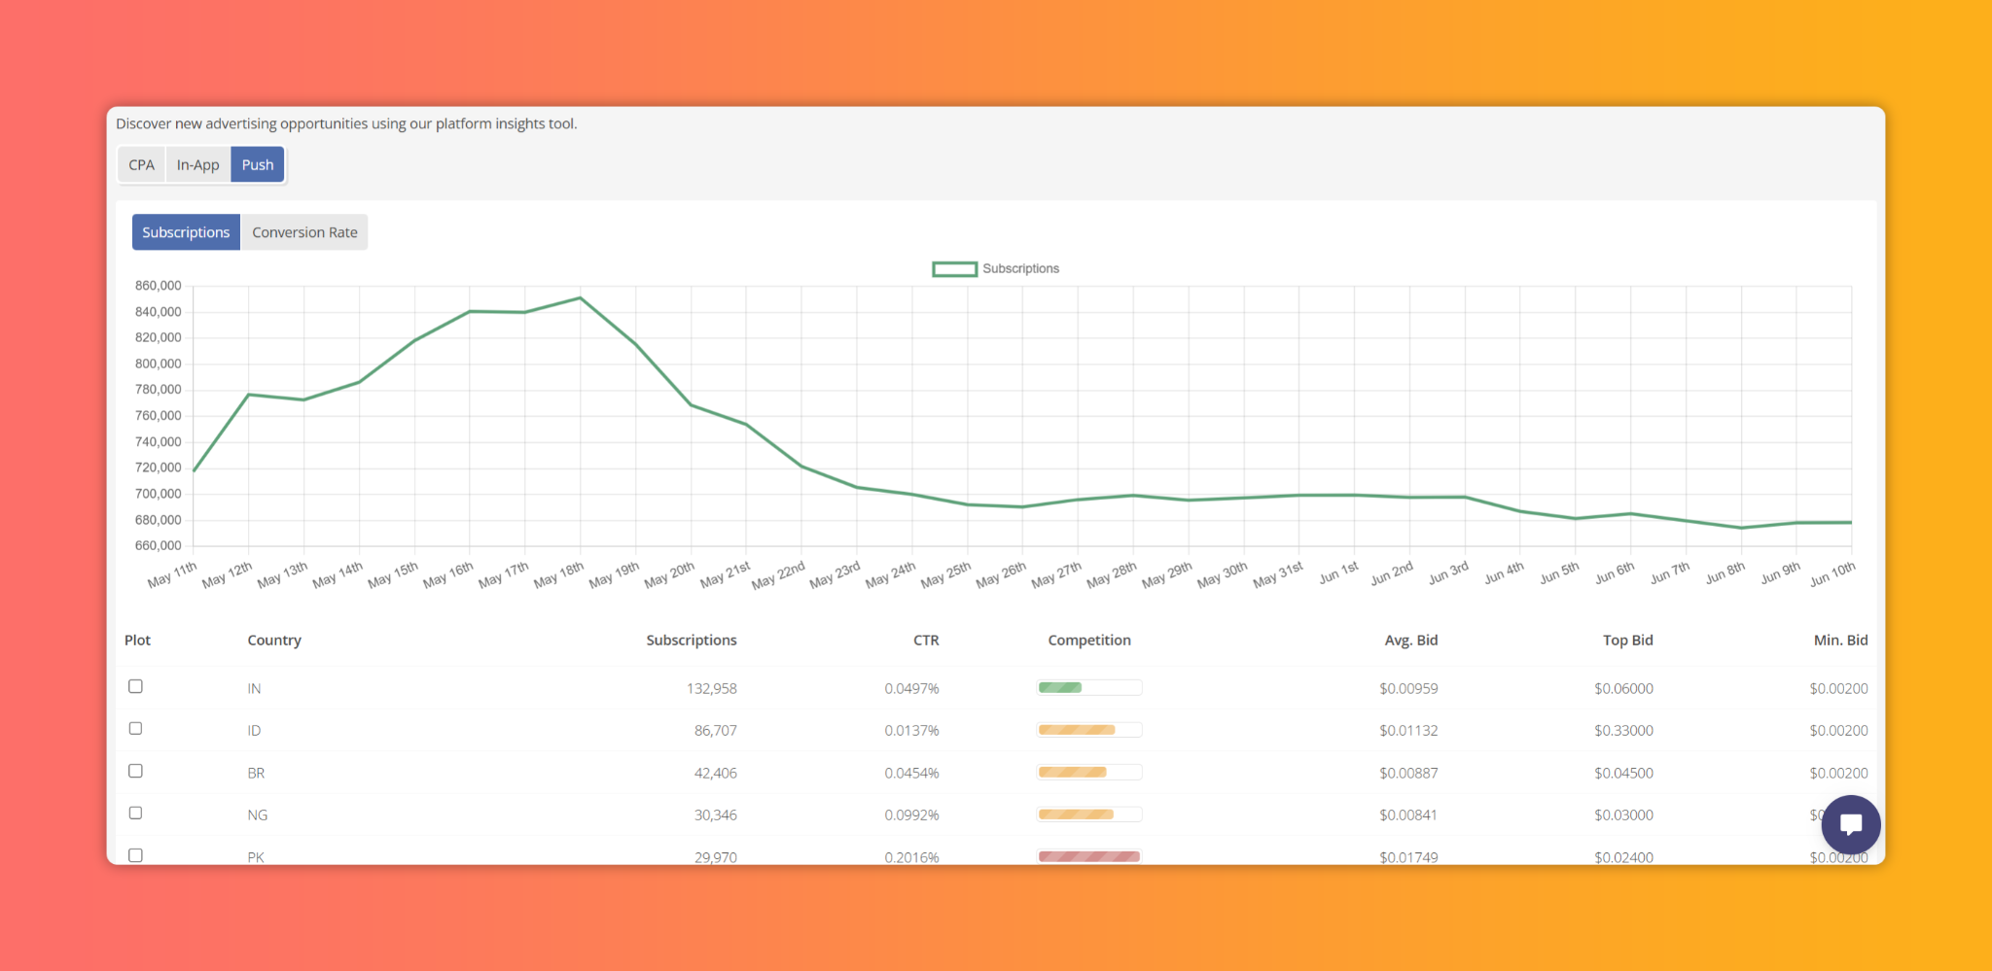This screenshot has width=1992, height=971.
Task: Tick the BR plot checkbox
Action: (x=135, y=771)
